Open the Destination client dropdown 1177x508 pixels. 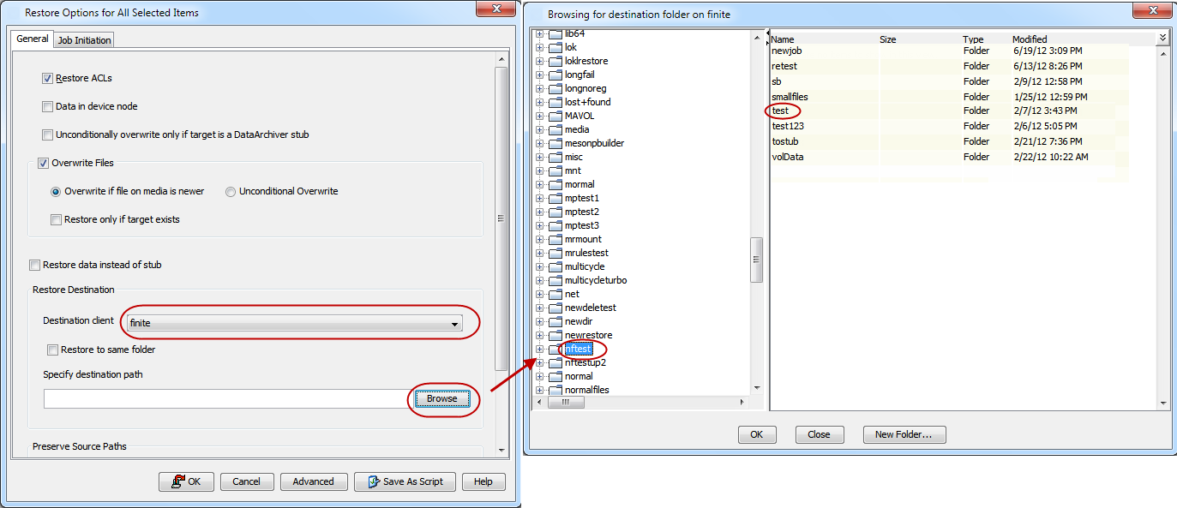453,324
